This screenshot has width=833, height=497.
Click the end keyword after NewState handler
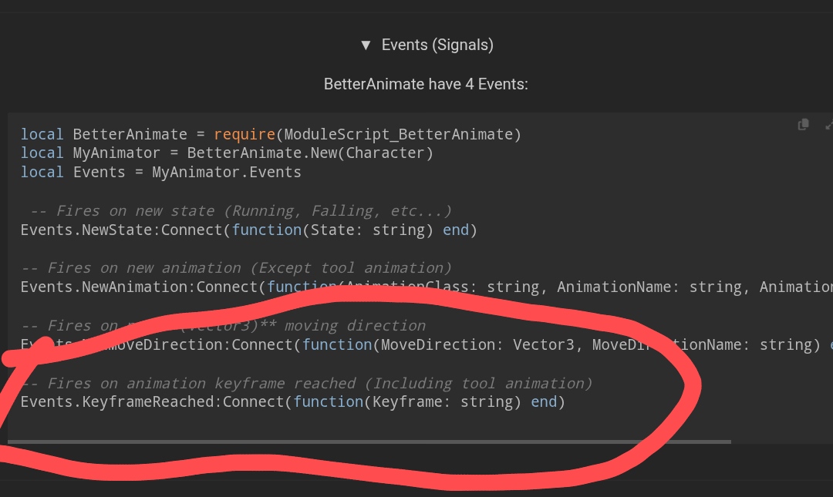coord(456,229)
